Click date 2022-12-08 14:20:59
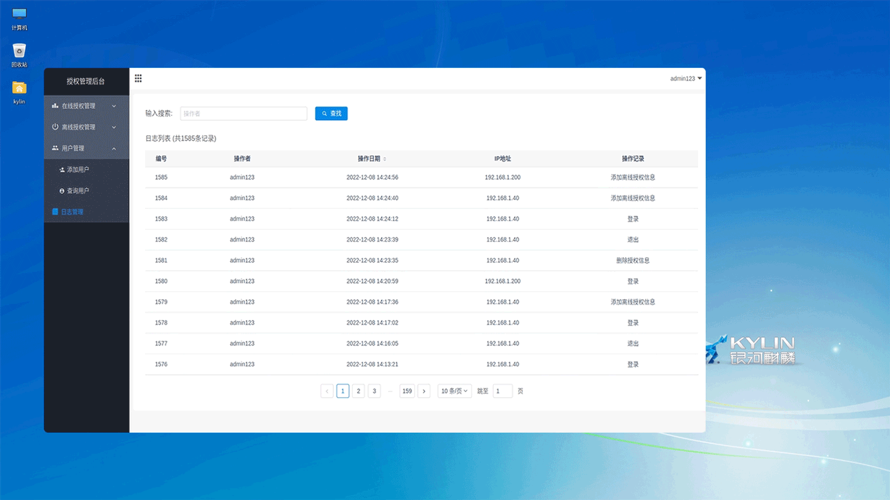This screenshot has width=890, height=500. pos(372,281)
